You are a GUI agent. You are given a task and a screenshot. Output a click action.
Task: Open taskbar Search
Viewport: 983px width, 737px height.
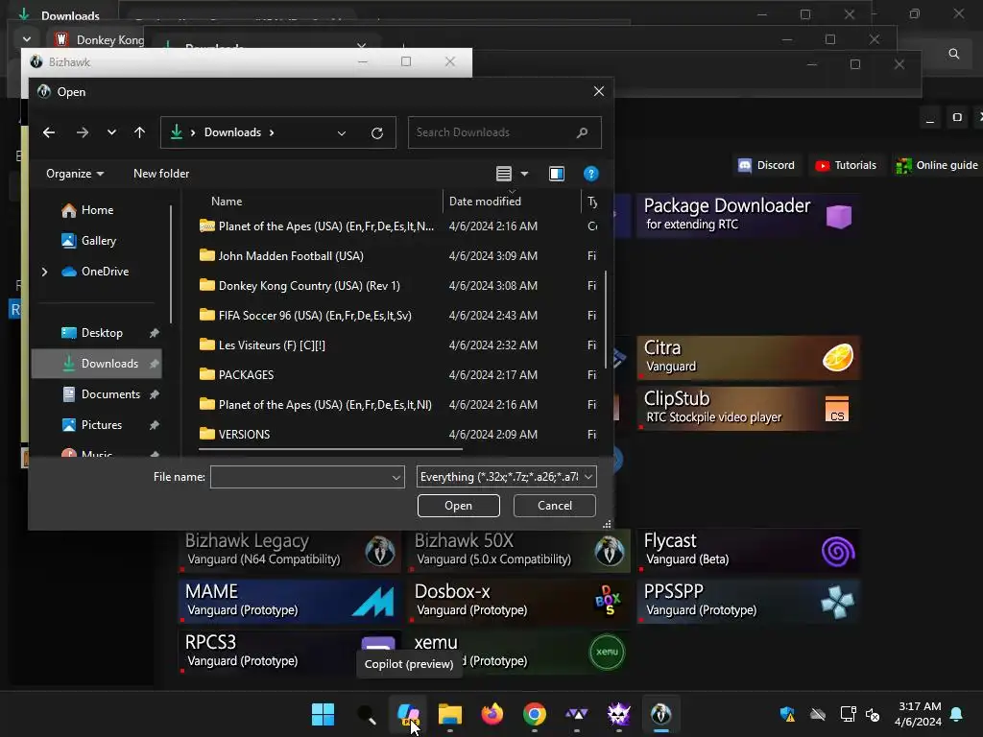[366, 714]
